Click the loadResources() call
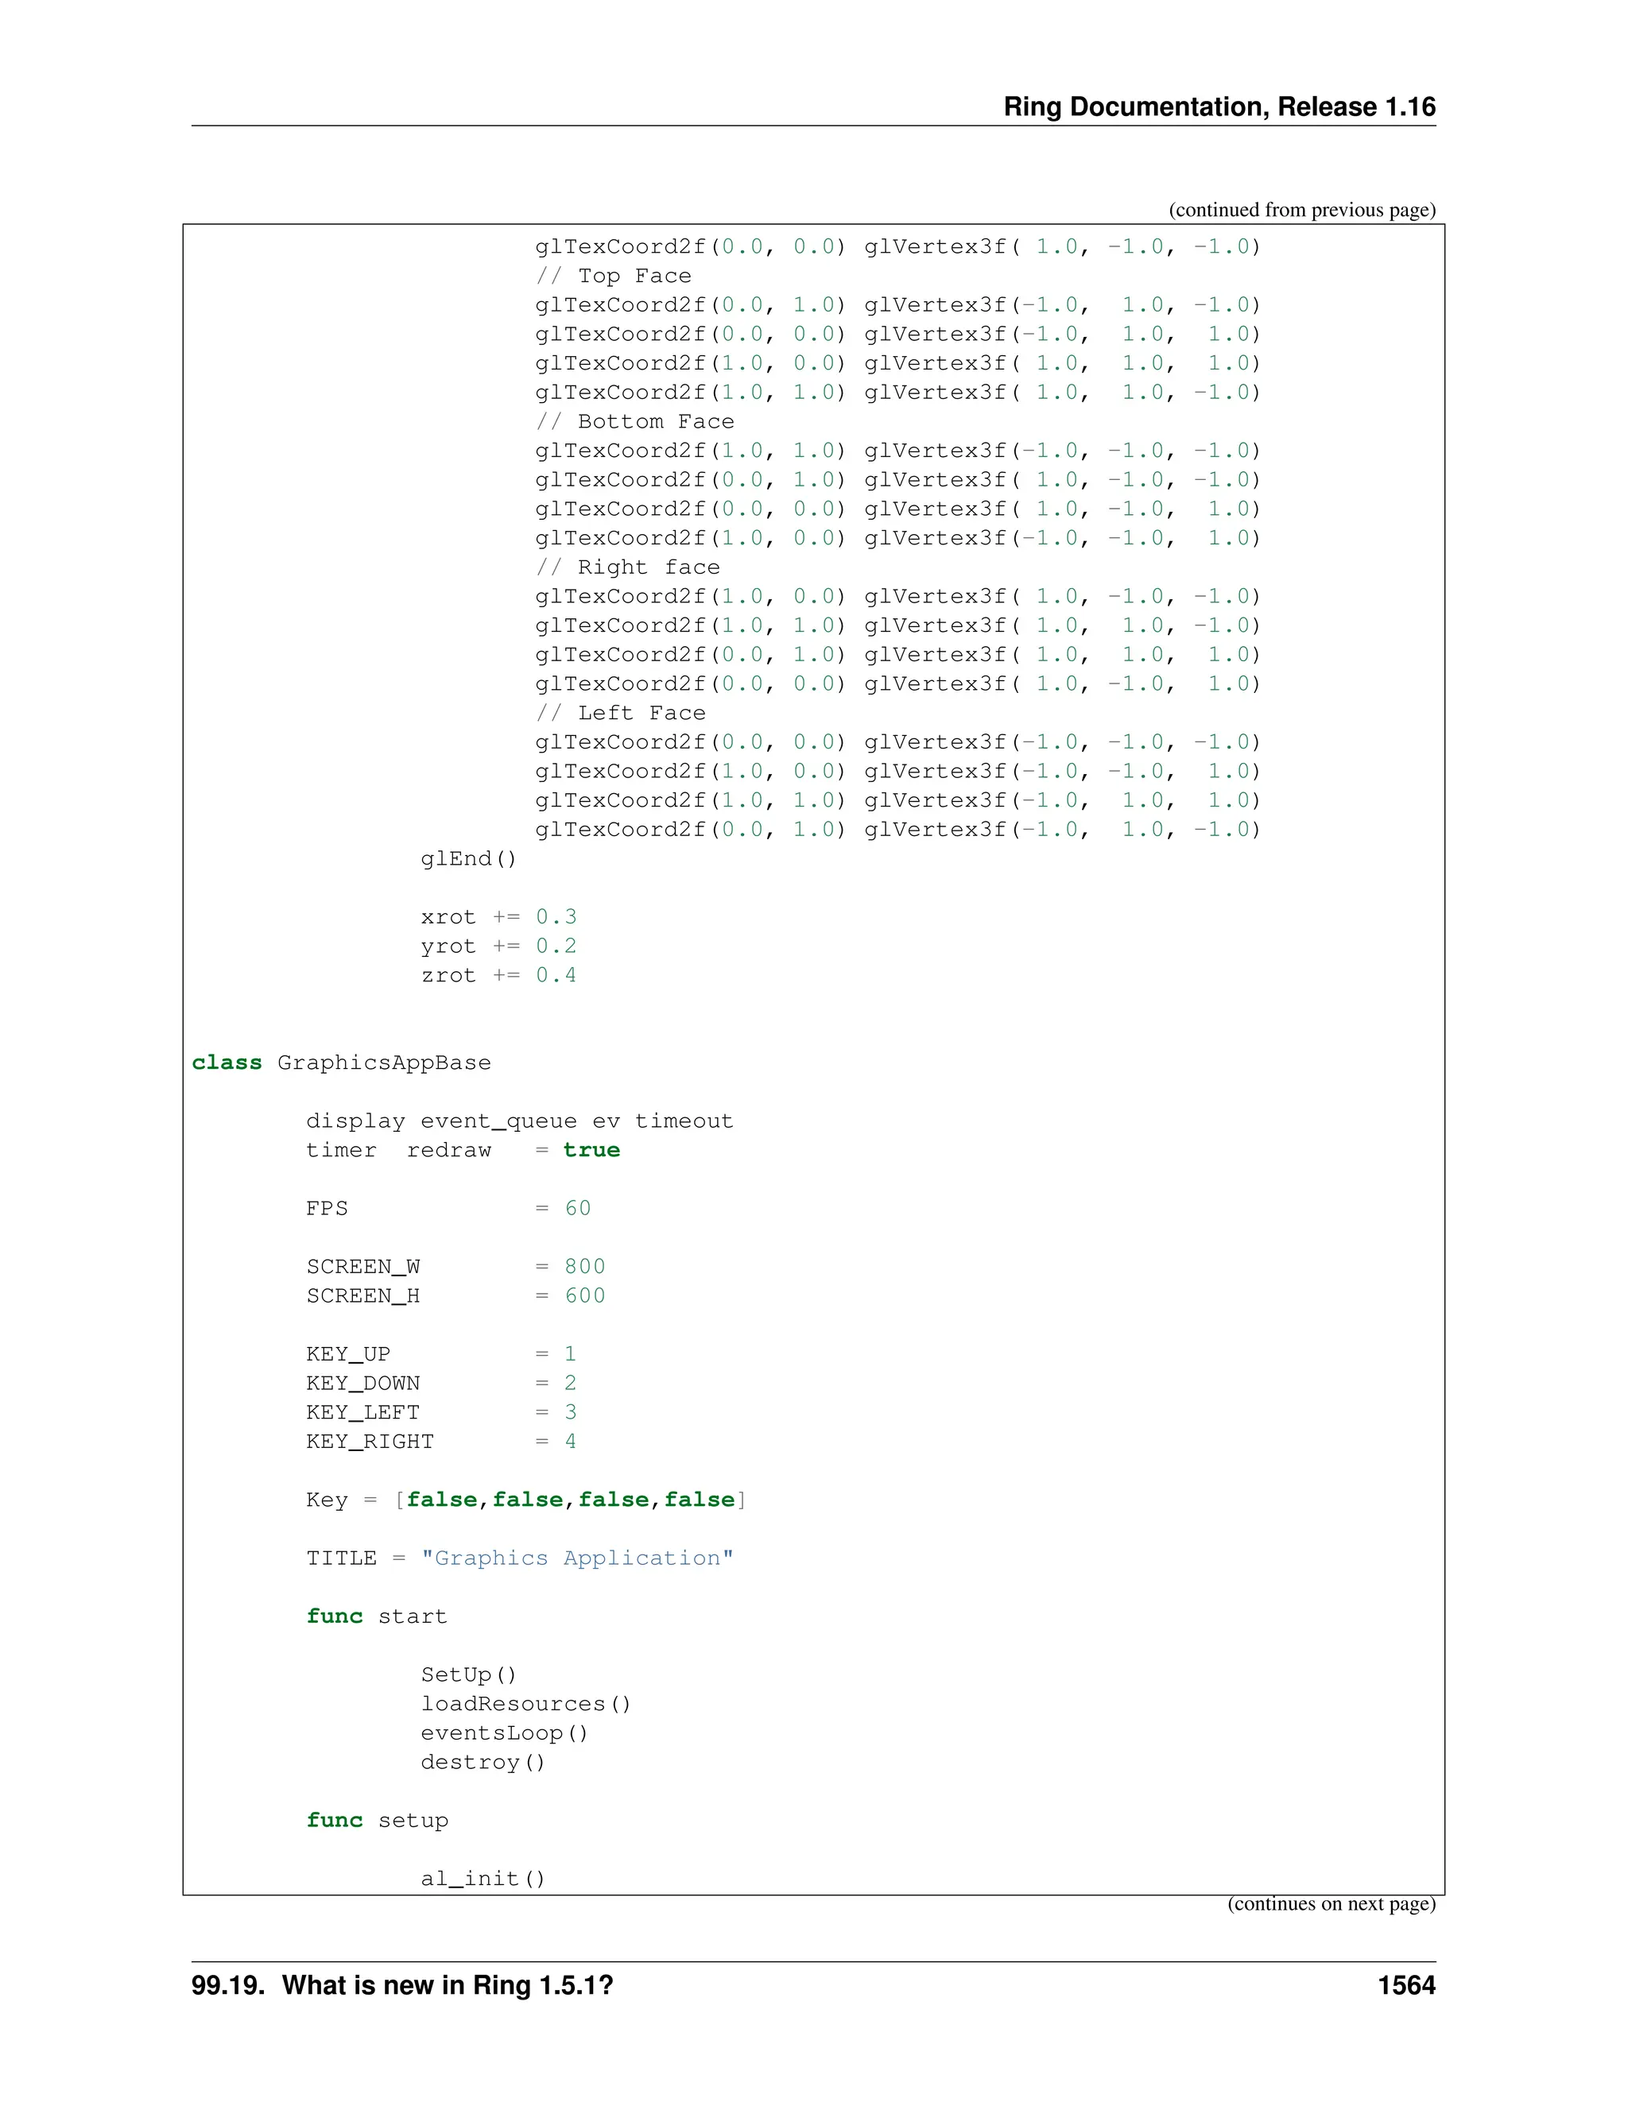Screen dimensions: 1628x2106 point(525,1704)
